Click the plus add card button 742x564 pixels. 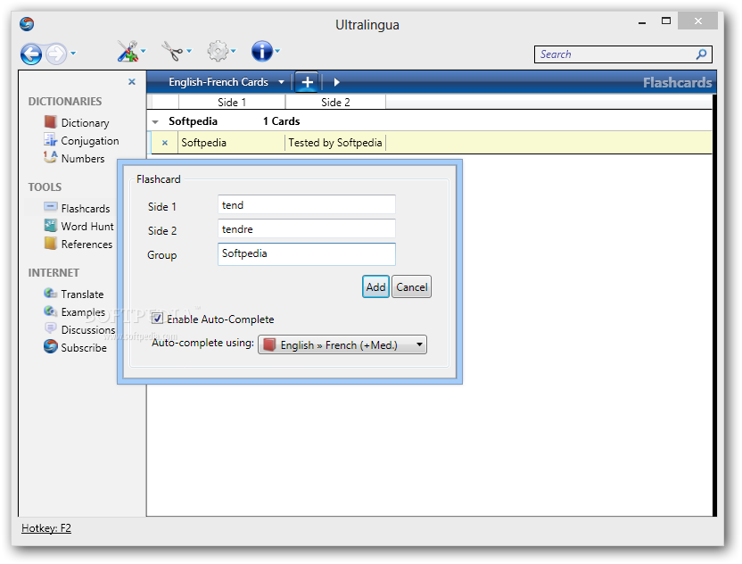[x=307, y=82]
